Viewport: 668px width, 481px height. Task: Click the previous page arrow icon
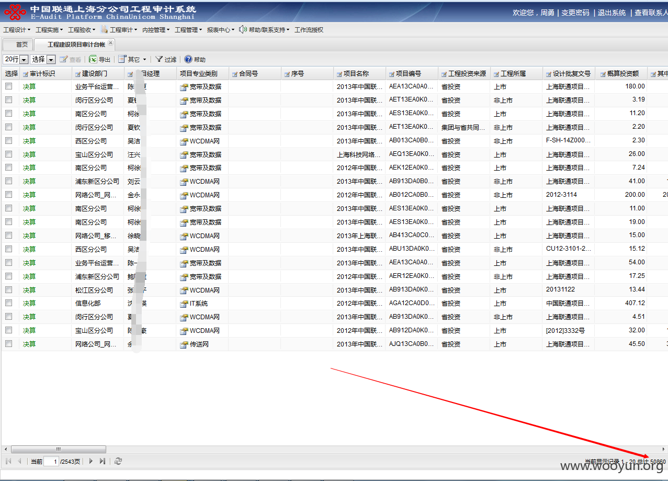[x=20, y=461]
